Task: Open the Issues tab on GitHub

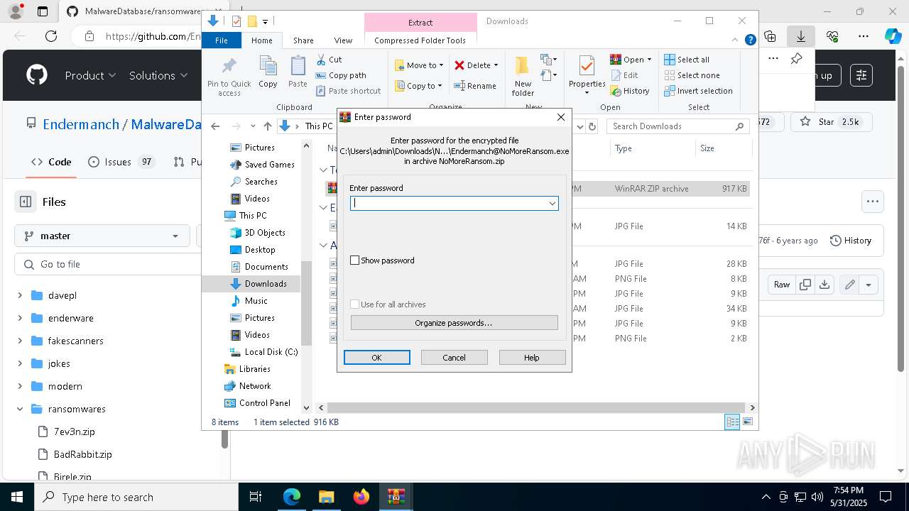Action: pos(121,162)
